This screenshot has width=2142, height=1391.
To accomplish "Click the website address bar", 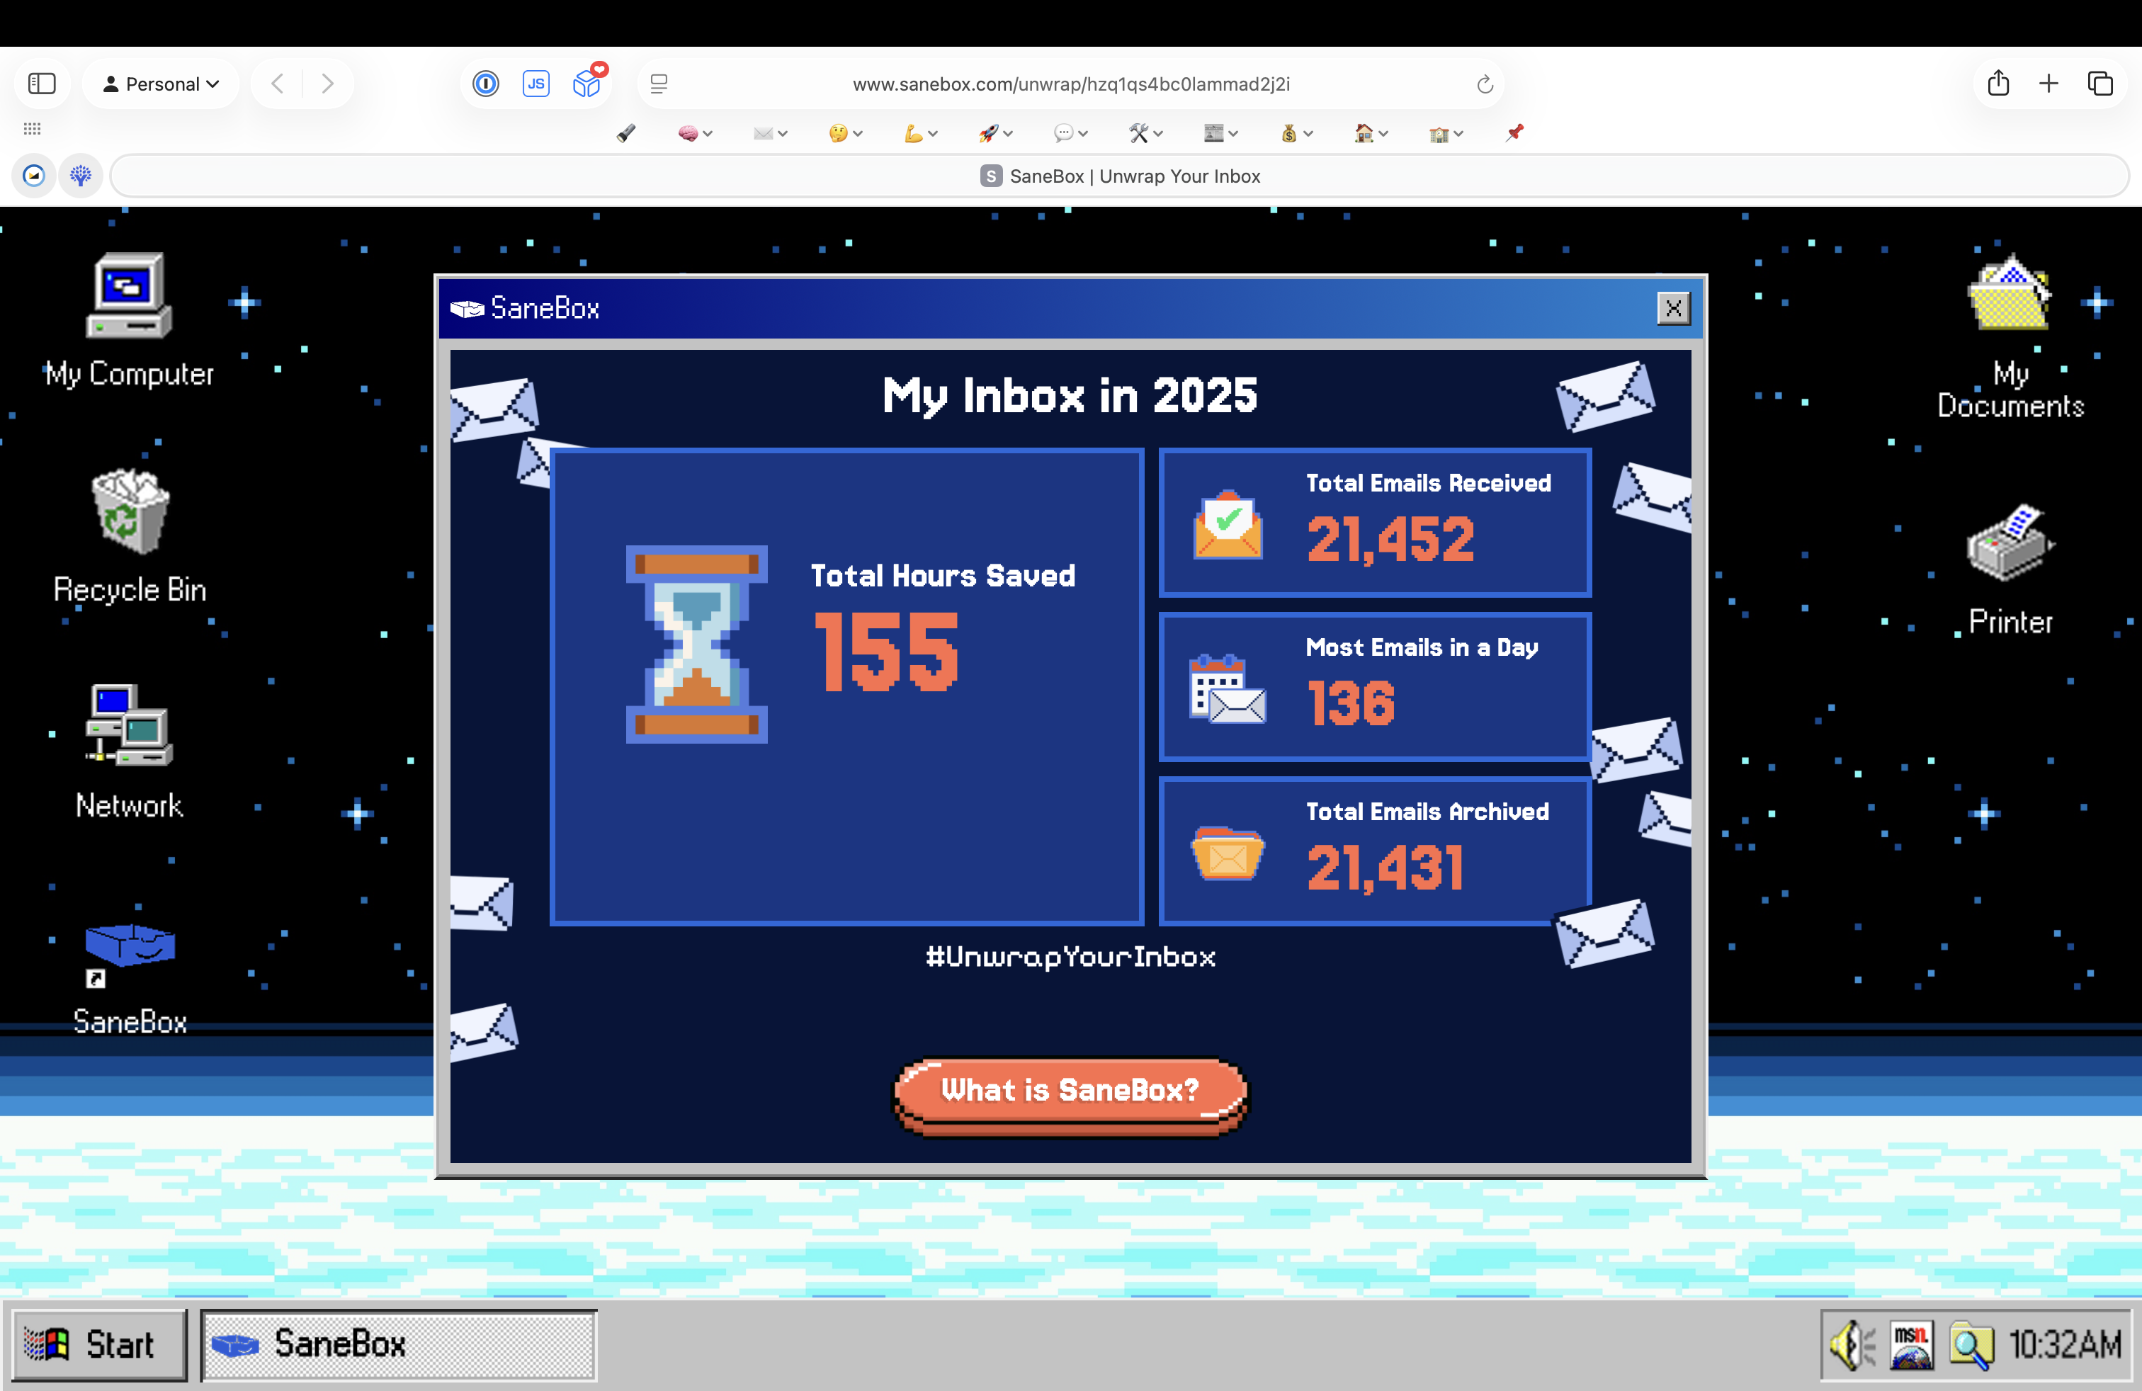I will [x=1070, y=84].
